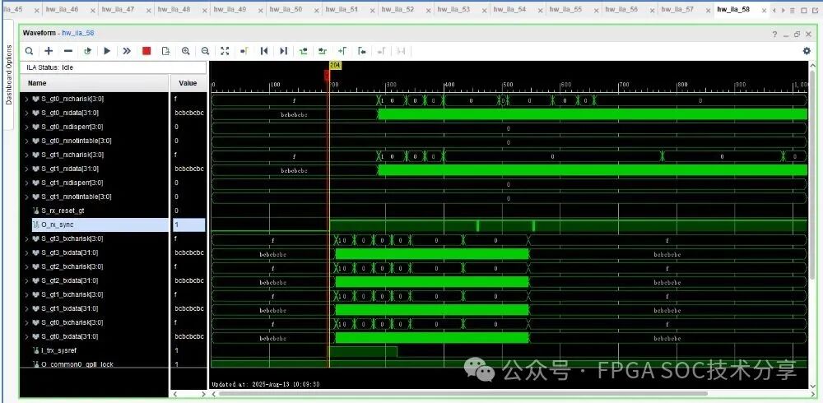
Task: Select the O_common0_qpll_lock signal
Action: tap(77, 364)
